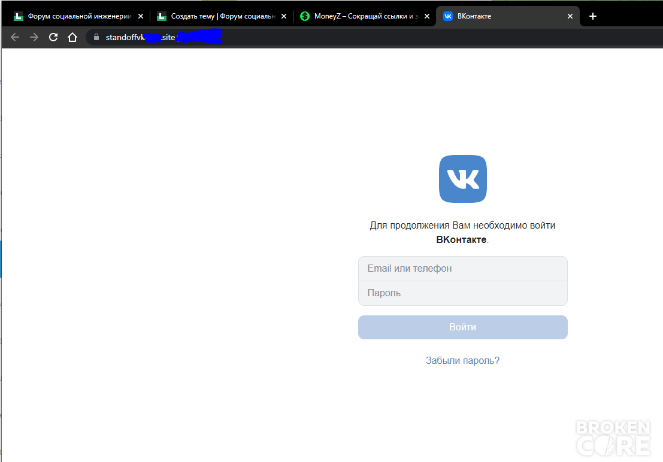The height and width of the screenshot is (462, 663).
Task: Open the Забыли пароль? link
Action: tap(462, 360)
